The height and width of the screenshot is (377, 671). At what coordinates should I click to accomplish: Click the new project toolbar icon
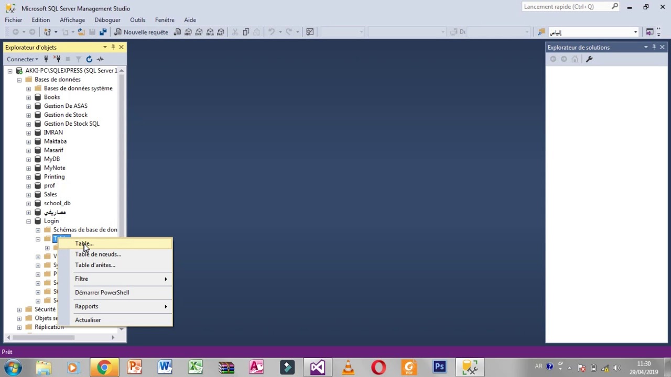click(47, 32)
